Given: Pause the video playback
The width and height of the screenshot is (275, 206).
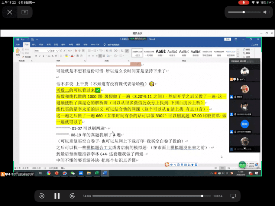Looking at the screenshot, I should click(57, 196).
